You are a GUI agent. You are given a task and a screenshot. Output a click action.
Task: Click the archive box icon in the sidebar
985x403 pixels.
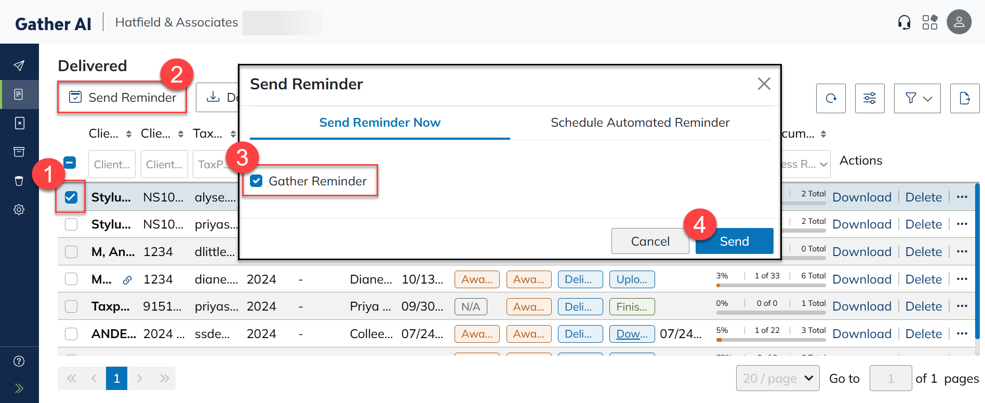(x=19, y=152)
